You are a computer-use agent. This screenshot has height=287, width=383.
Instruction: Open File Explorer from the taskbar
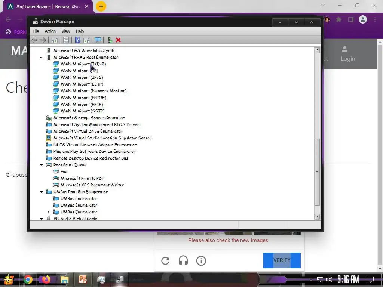point(64,280)
